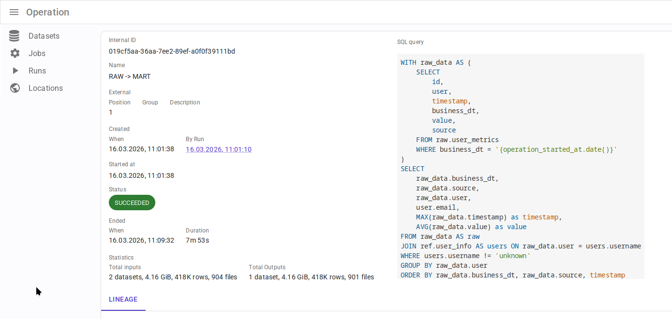672x319 pixels.
Task: Click the Duration label
Action: tap(197, 231)
